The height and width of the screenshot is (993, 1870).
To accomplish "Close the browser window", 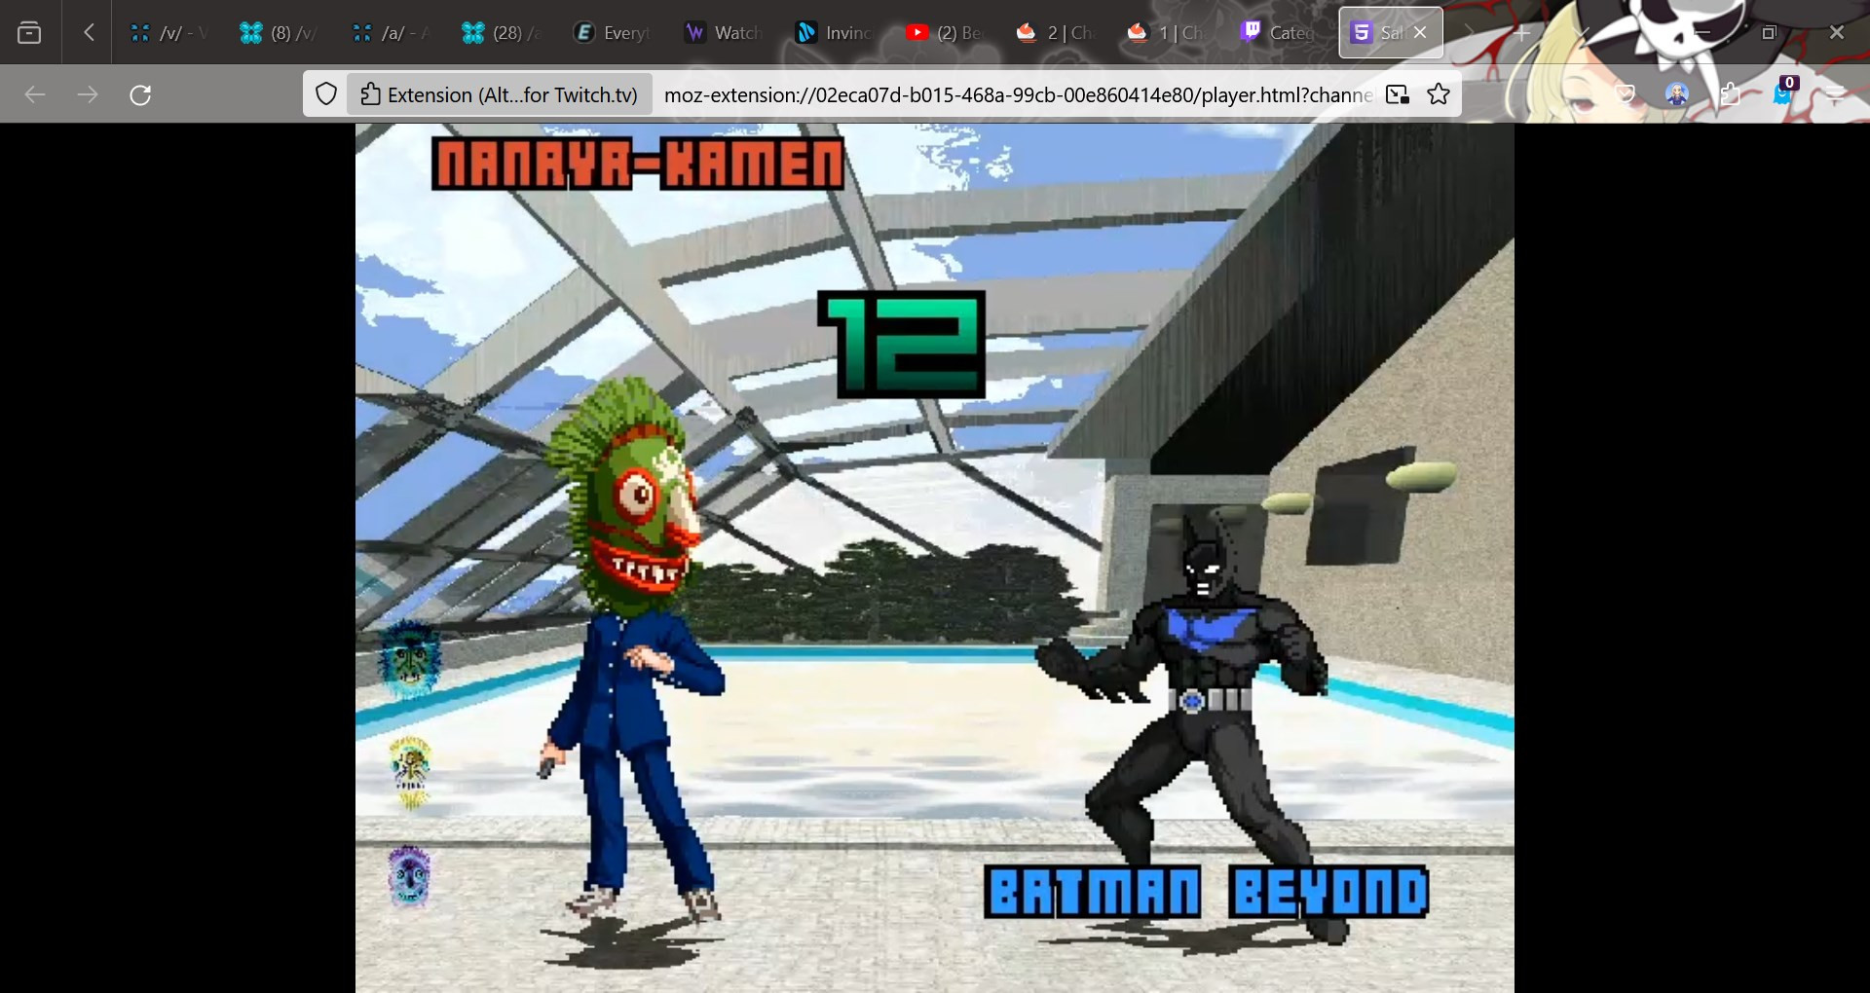I will (x=1837, y=32).
